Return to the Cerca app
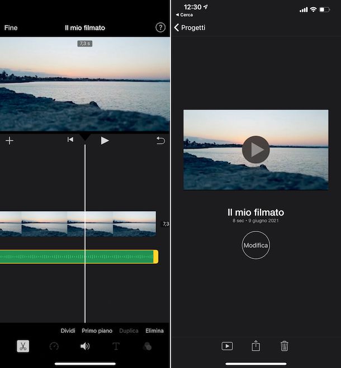The height and width of the screenshot is (368, 341). coord(184,15)
